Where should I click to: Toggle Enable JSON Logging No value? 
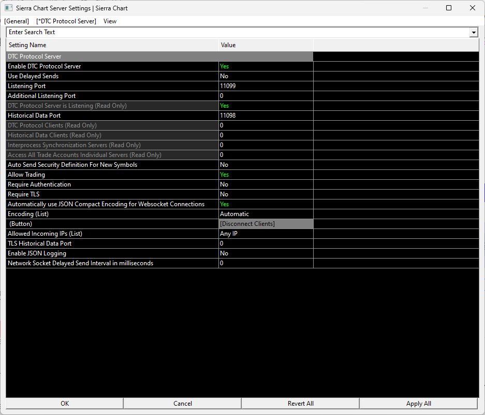point(266,253)
